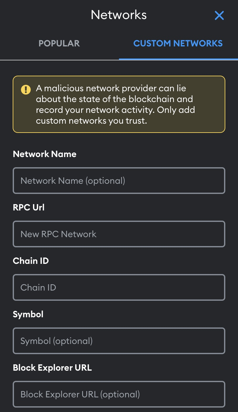Select the Symbol (optional) input field
This screenshot has width=238, height=412.
[119, 341]
